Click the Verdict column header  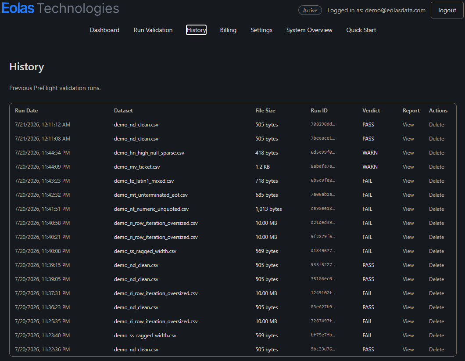(371, 110)
